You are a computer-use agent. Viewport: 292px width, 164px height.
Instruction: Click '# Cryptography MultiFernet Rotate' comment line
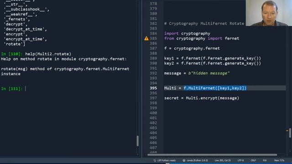204,23
